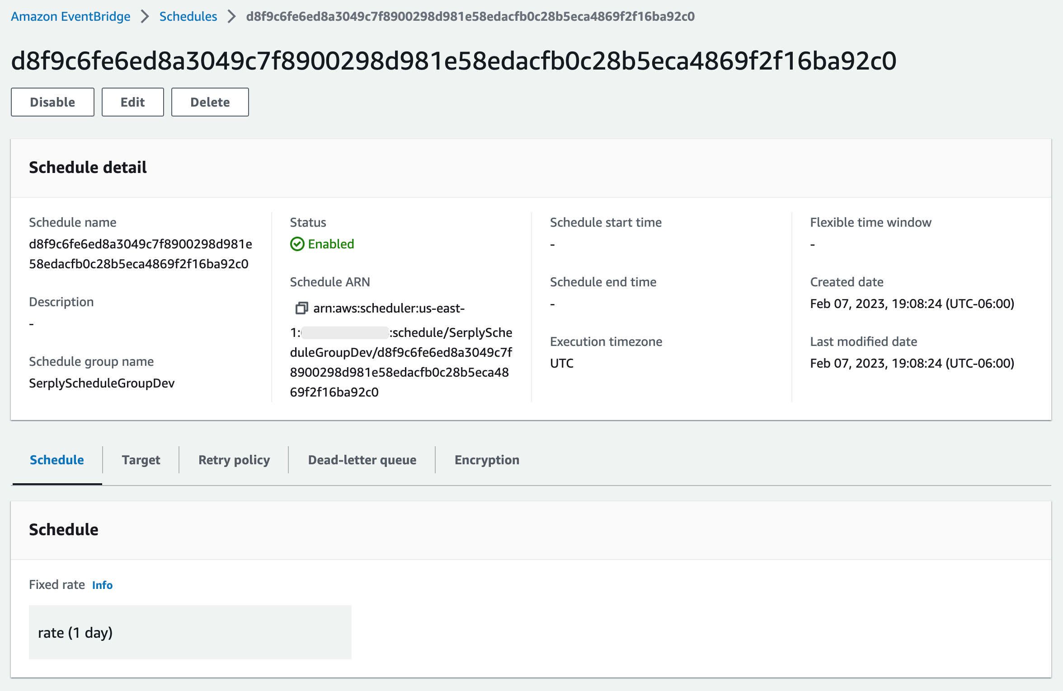Click chevron after Amazon EventBridge breadcrumb
Viewport: 1063px width, 691px height.
[145, 17]
